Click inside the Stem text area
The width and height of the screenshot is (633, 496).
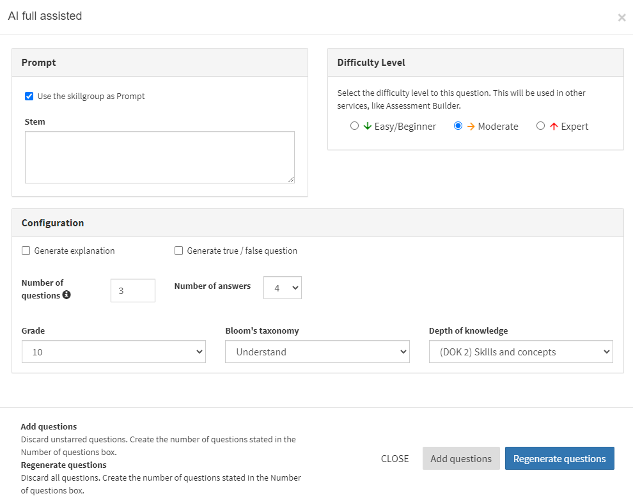click(x=160, y=157)
